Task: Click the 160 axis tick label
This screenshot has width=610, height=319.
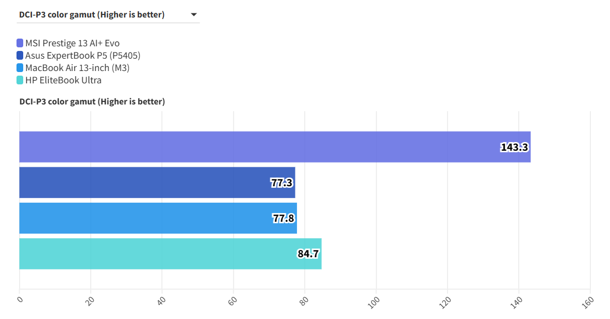Action: [x=587, y=302]
